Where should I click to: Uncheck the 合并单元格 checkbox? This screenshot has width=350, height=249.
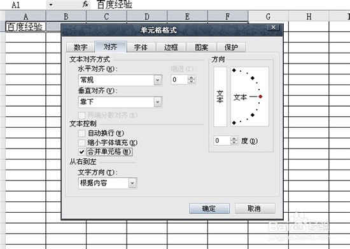click(x=81, y=152)
